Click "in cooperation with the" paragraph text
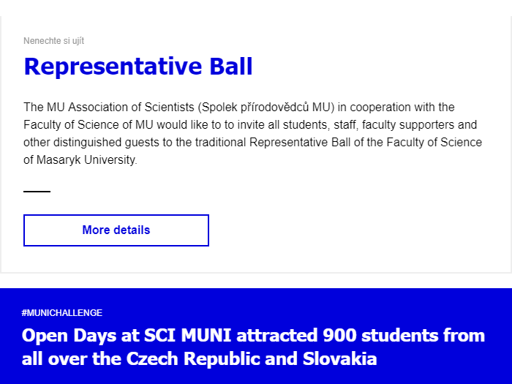512x384 pixels. click(398, 108)
